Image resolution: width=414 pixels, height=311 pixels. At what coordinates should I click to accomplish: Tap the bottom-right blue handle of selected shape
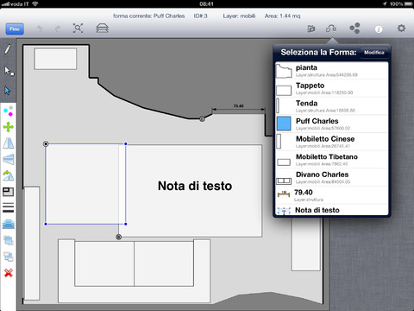(x=126, y=224)
